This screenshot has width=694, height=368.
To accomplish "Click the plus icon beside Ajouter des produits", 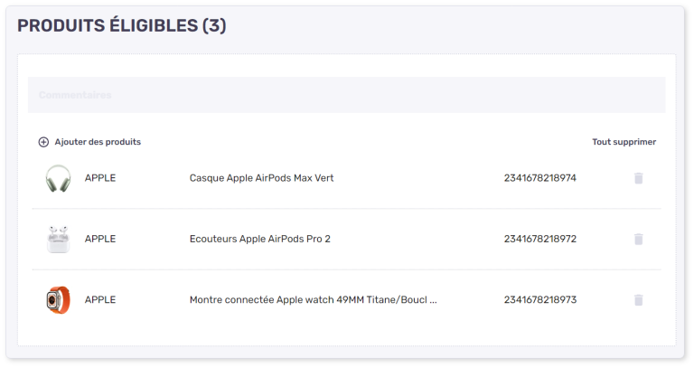I will tap(43, 142).
